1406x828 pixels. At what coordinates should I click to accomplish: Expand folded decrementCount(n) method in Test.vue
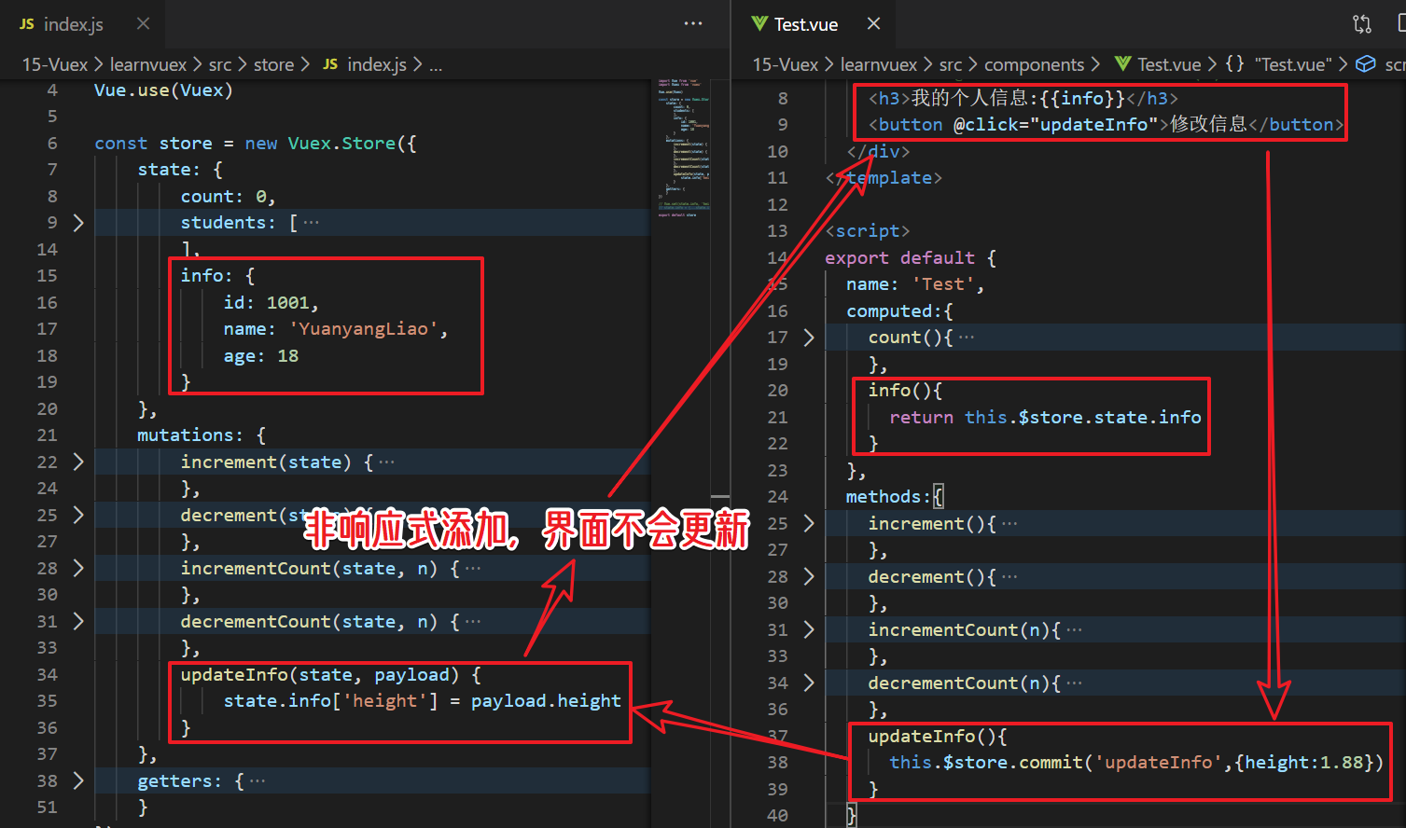pos(809,683)
